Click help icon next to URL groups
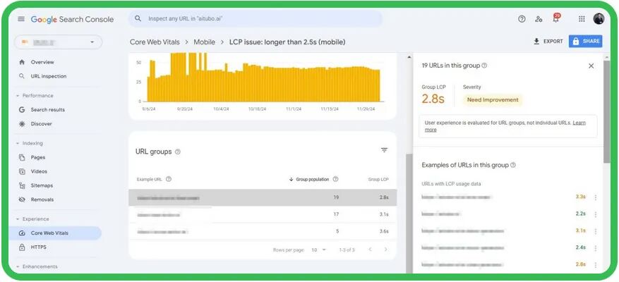Image resolution: width=619 pixels, height=282 pixels. click(x=178, y=152)
